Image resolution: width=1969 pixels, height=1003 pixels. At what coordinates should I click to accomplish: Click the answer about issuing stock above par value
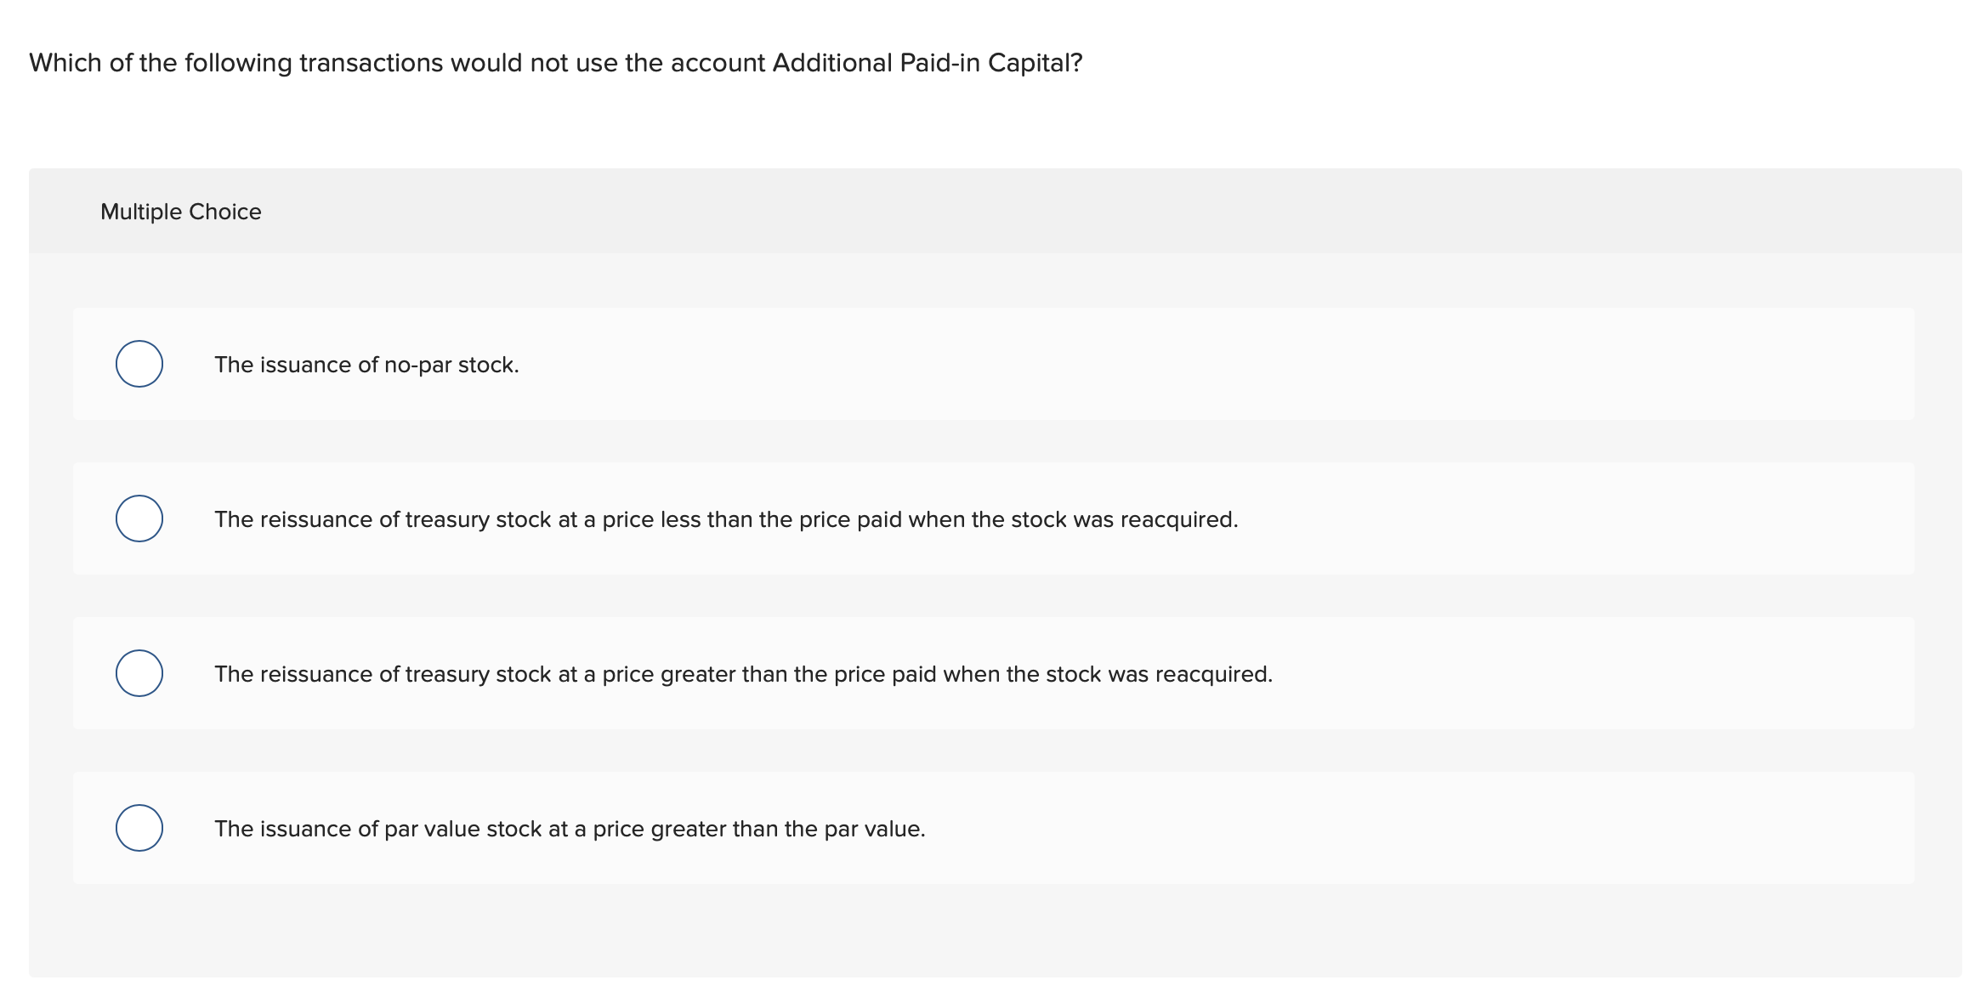click(x=570, y=829)
